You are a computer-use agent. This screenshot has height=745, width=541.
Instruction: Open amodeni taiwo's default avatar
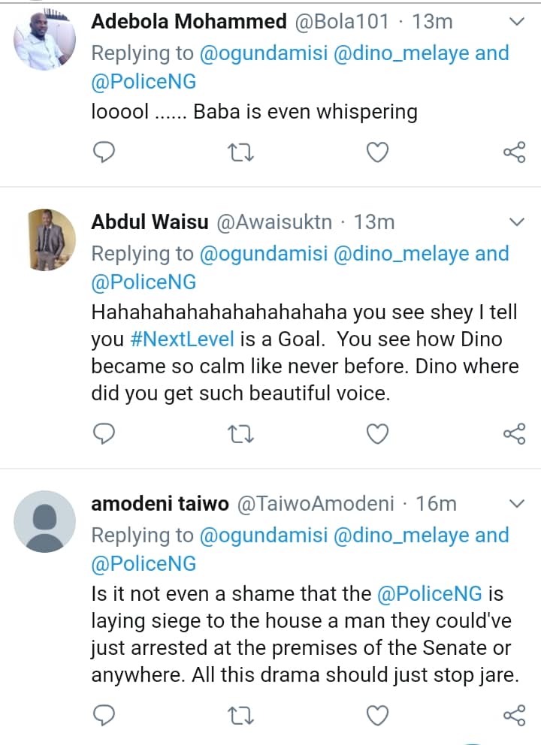(x=45, y=520)
